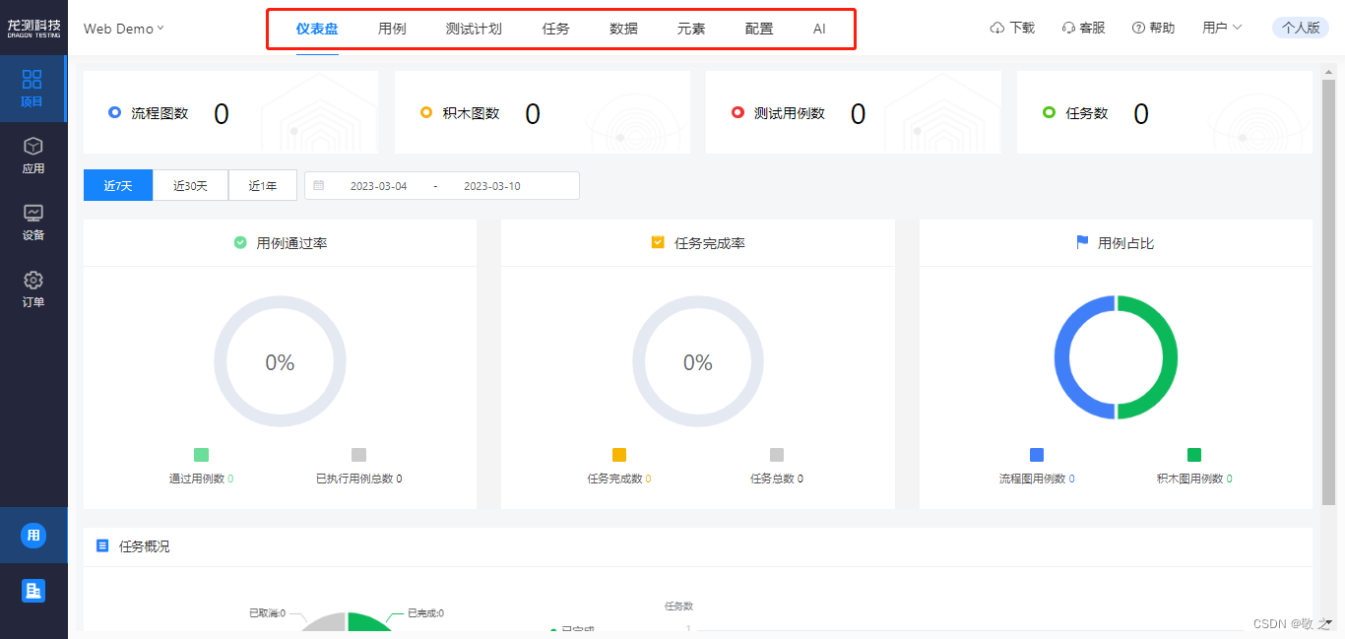Click the blue list icon beside 任务概况
The image size is (1345, 639).
click(102, 545)
